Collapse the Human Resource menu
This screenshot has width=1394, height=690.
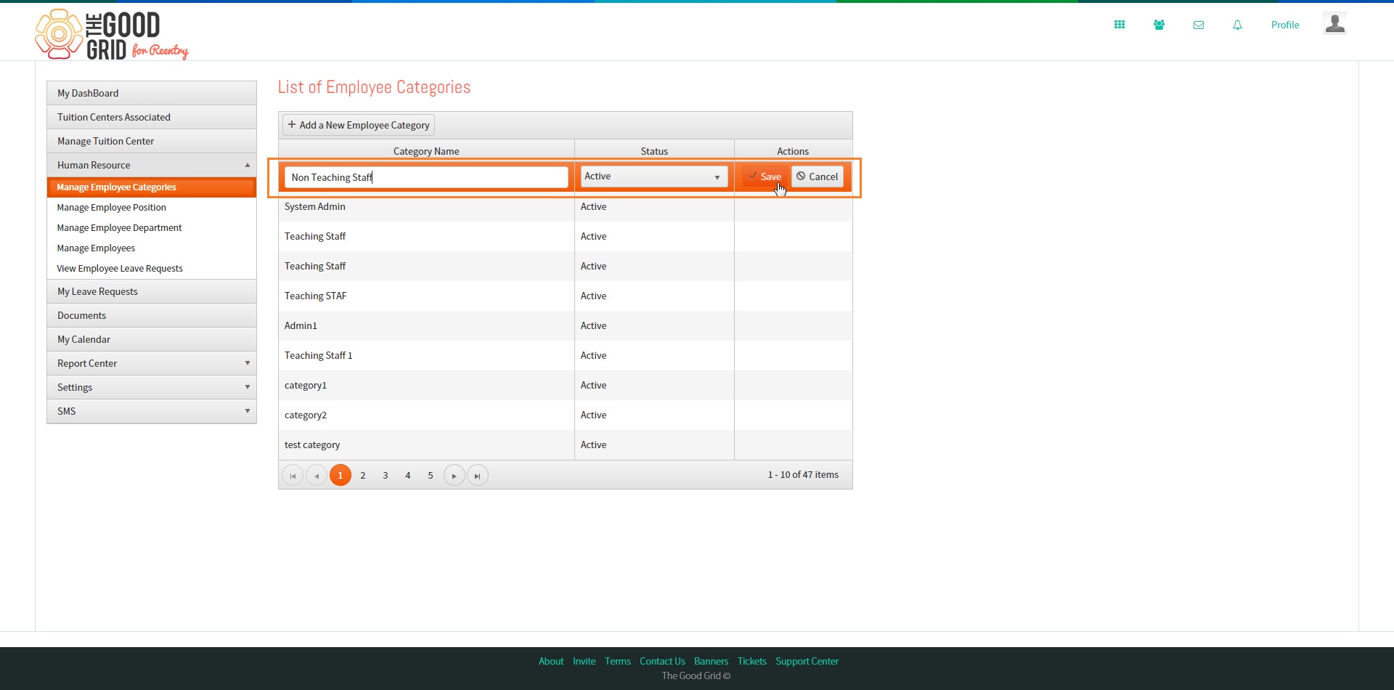tap(152, 165)
